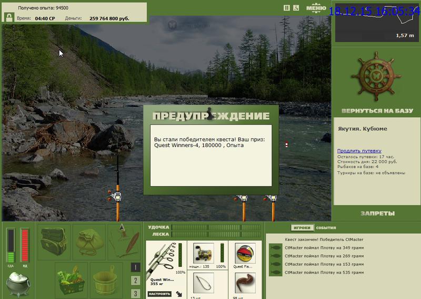Click the money value 259 764 800 руб.
This screenshot has width=421, height=299.
tap(109, 18)
